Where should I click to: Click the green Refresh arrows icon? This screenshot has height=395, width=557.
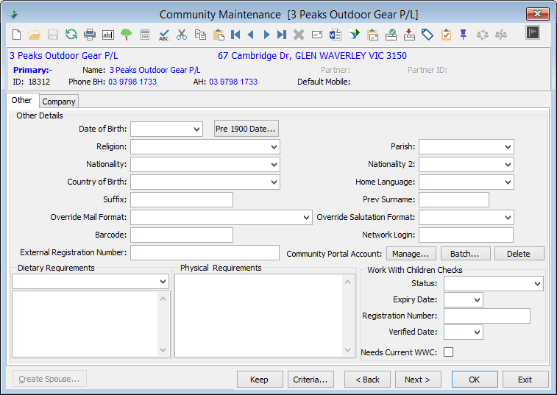tap(71, 35)
